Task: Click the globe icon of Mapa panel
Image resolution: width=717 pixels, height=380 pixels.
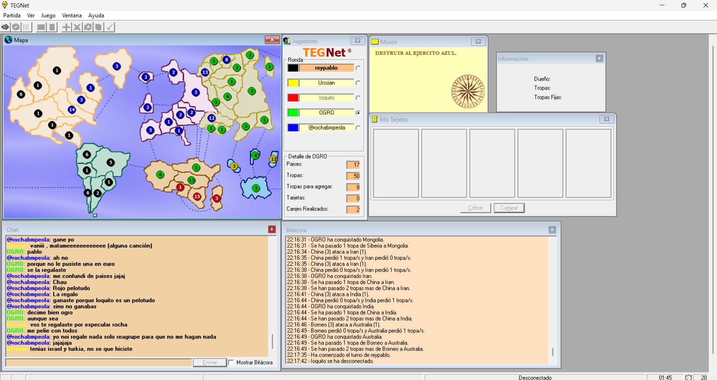Action: tap(8, 40)
